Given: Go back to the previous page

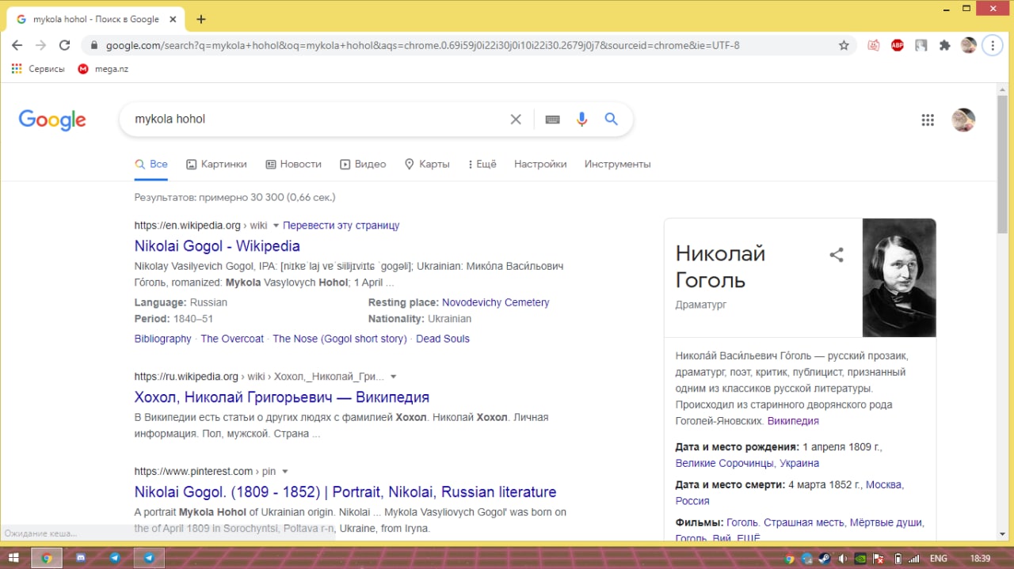Looking at the screenshot, I should click(17, 45).
